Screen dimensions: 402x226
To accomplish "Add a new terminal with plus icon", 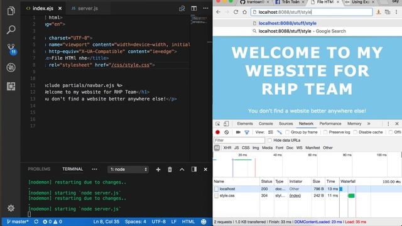I will 158,169.
